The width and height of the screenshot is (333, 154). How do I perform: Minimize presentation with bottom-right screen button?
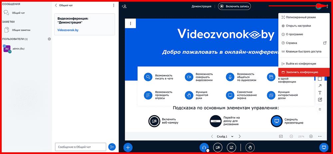[x=324, y=147]
